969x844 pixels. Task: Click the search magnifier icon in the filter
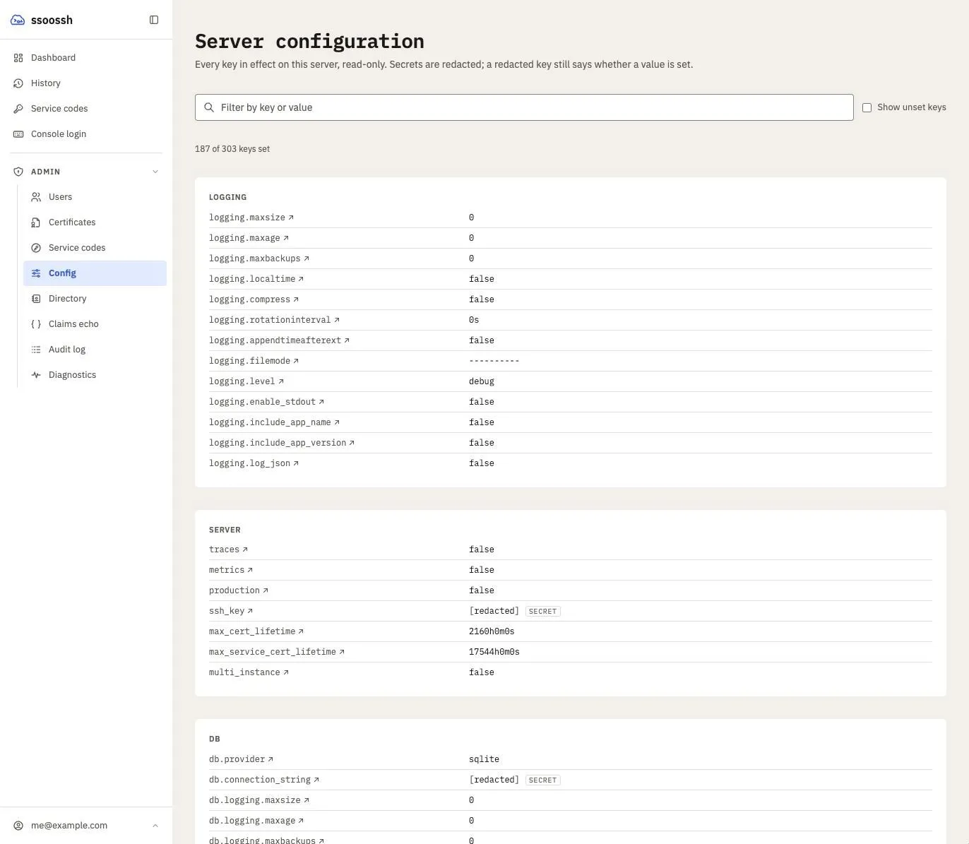point(209,107)
